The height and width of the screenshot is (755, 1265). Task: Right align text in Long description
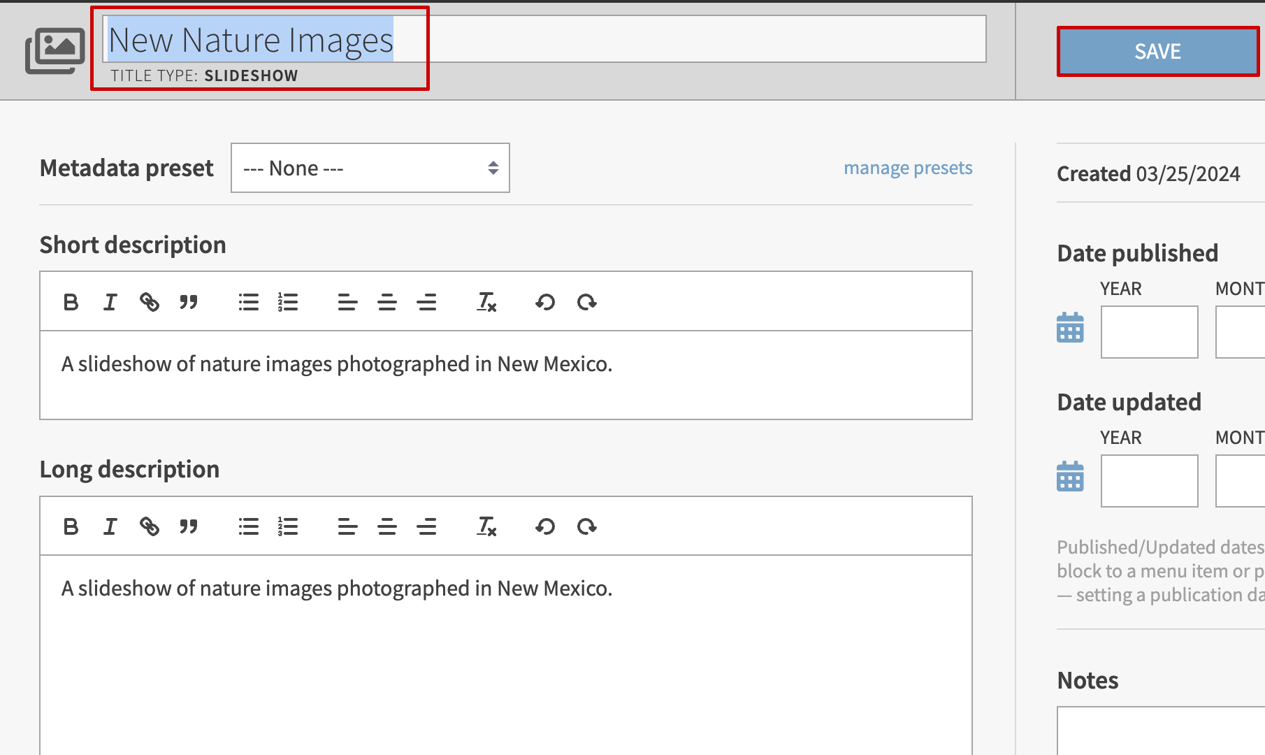426,526
